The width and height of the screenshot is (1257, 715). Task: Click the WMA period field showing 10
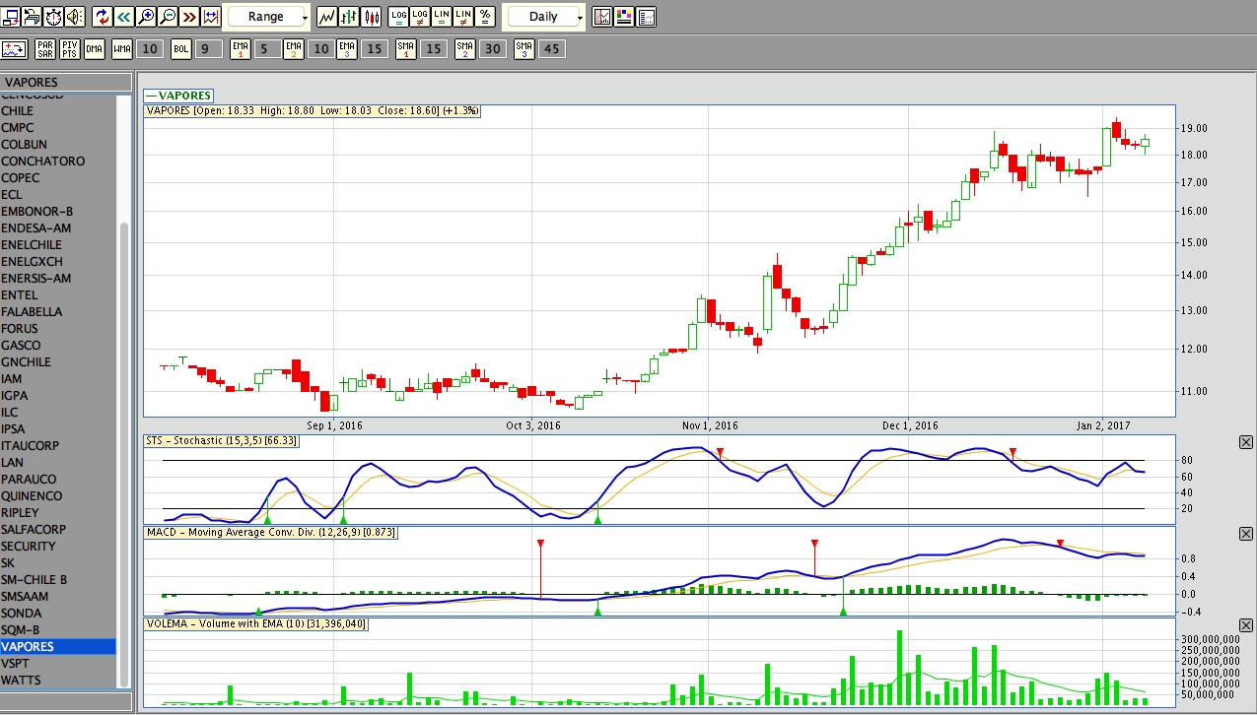click(x=149, y=48)
